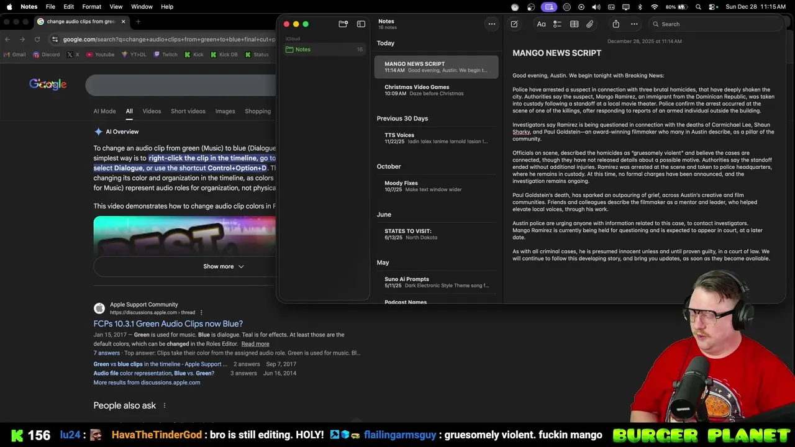Open the options dots beside People also ask

pyautogui.click(x=165, y=405)
